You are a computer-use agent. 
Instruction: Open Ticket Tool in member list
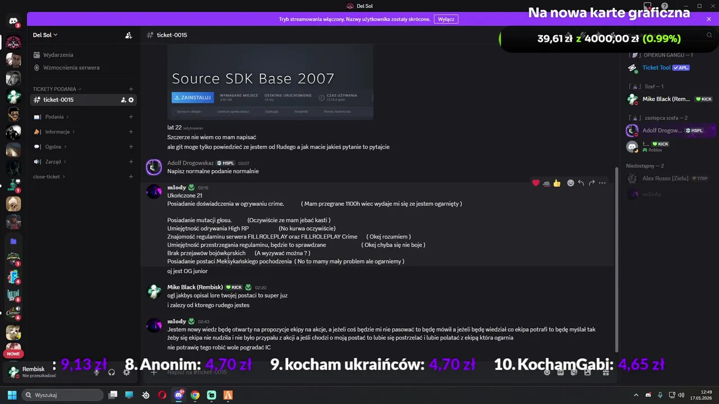point(671,68)
